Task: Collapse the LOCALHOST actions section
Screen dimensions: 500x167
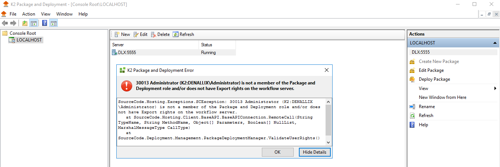Action: coord(495,43)
